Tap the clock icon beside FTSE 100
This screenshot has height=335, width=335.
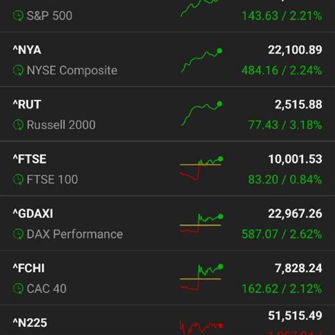18,179
